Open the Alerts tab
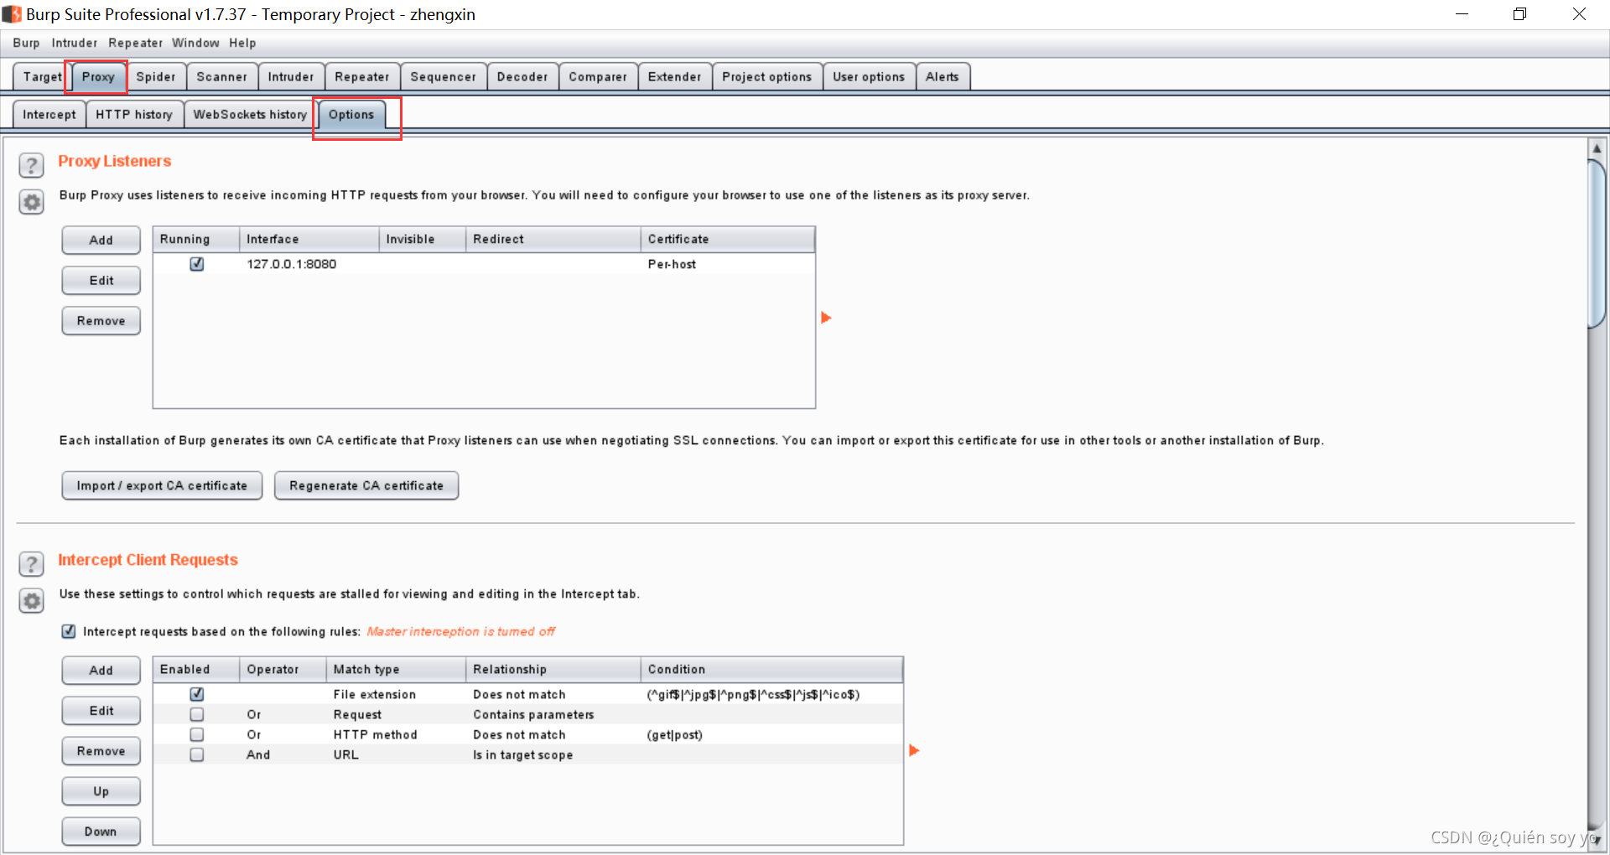 pos(943,76)
